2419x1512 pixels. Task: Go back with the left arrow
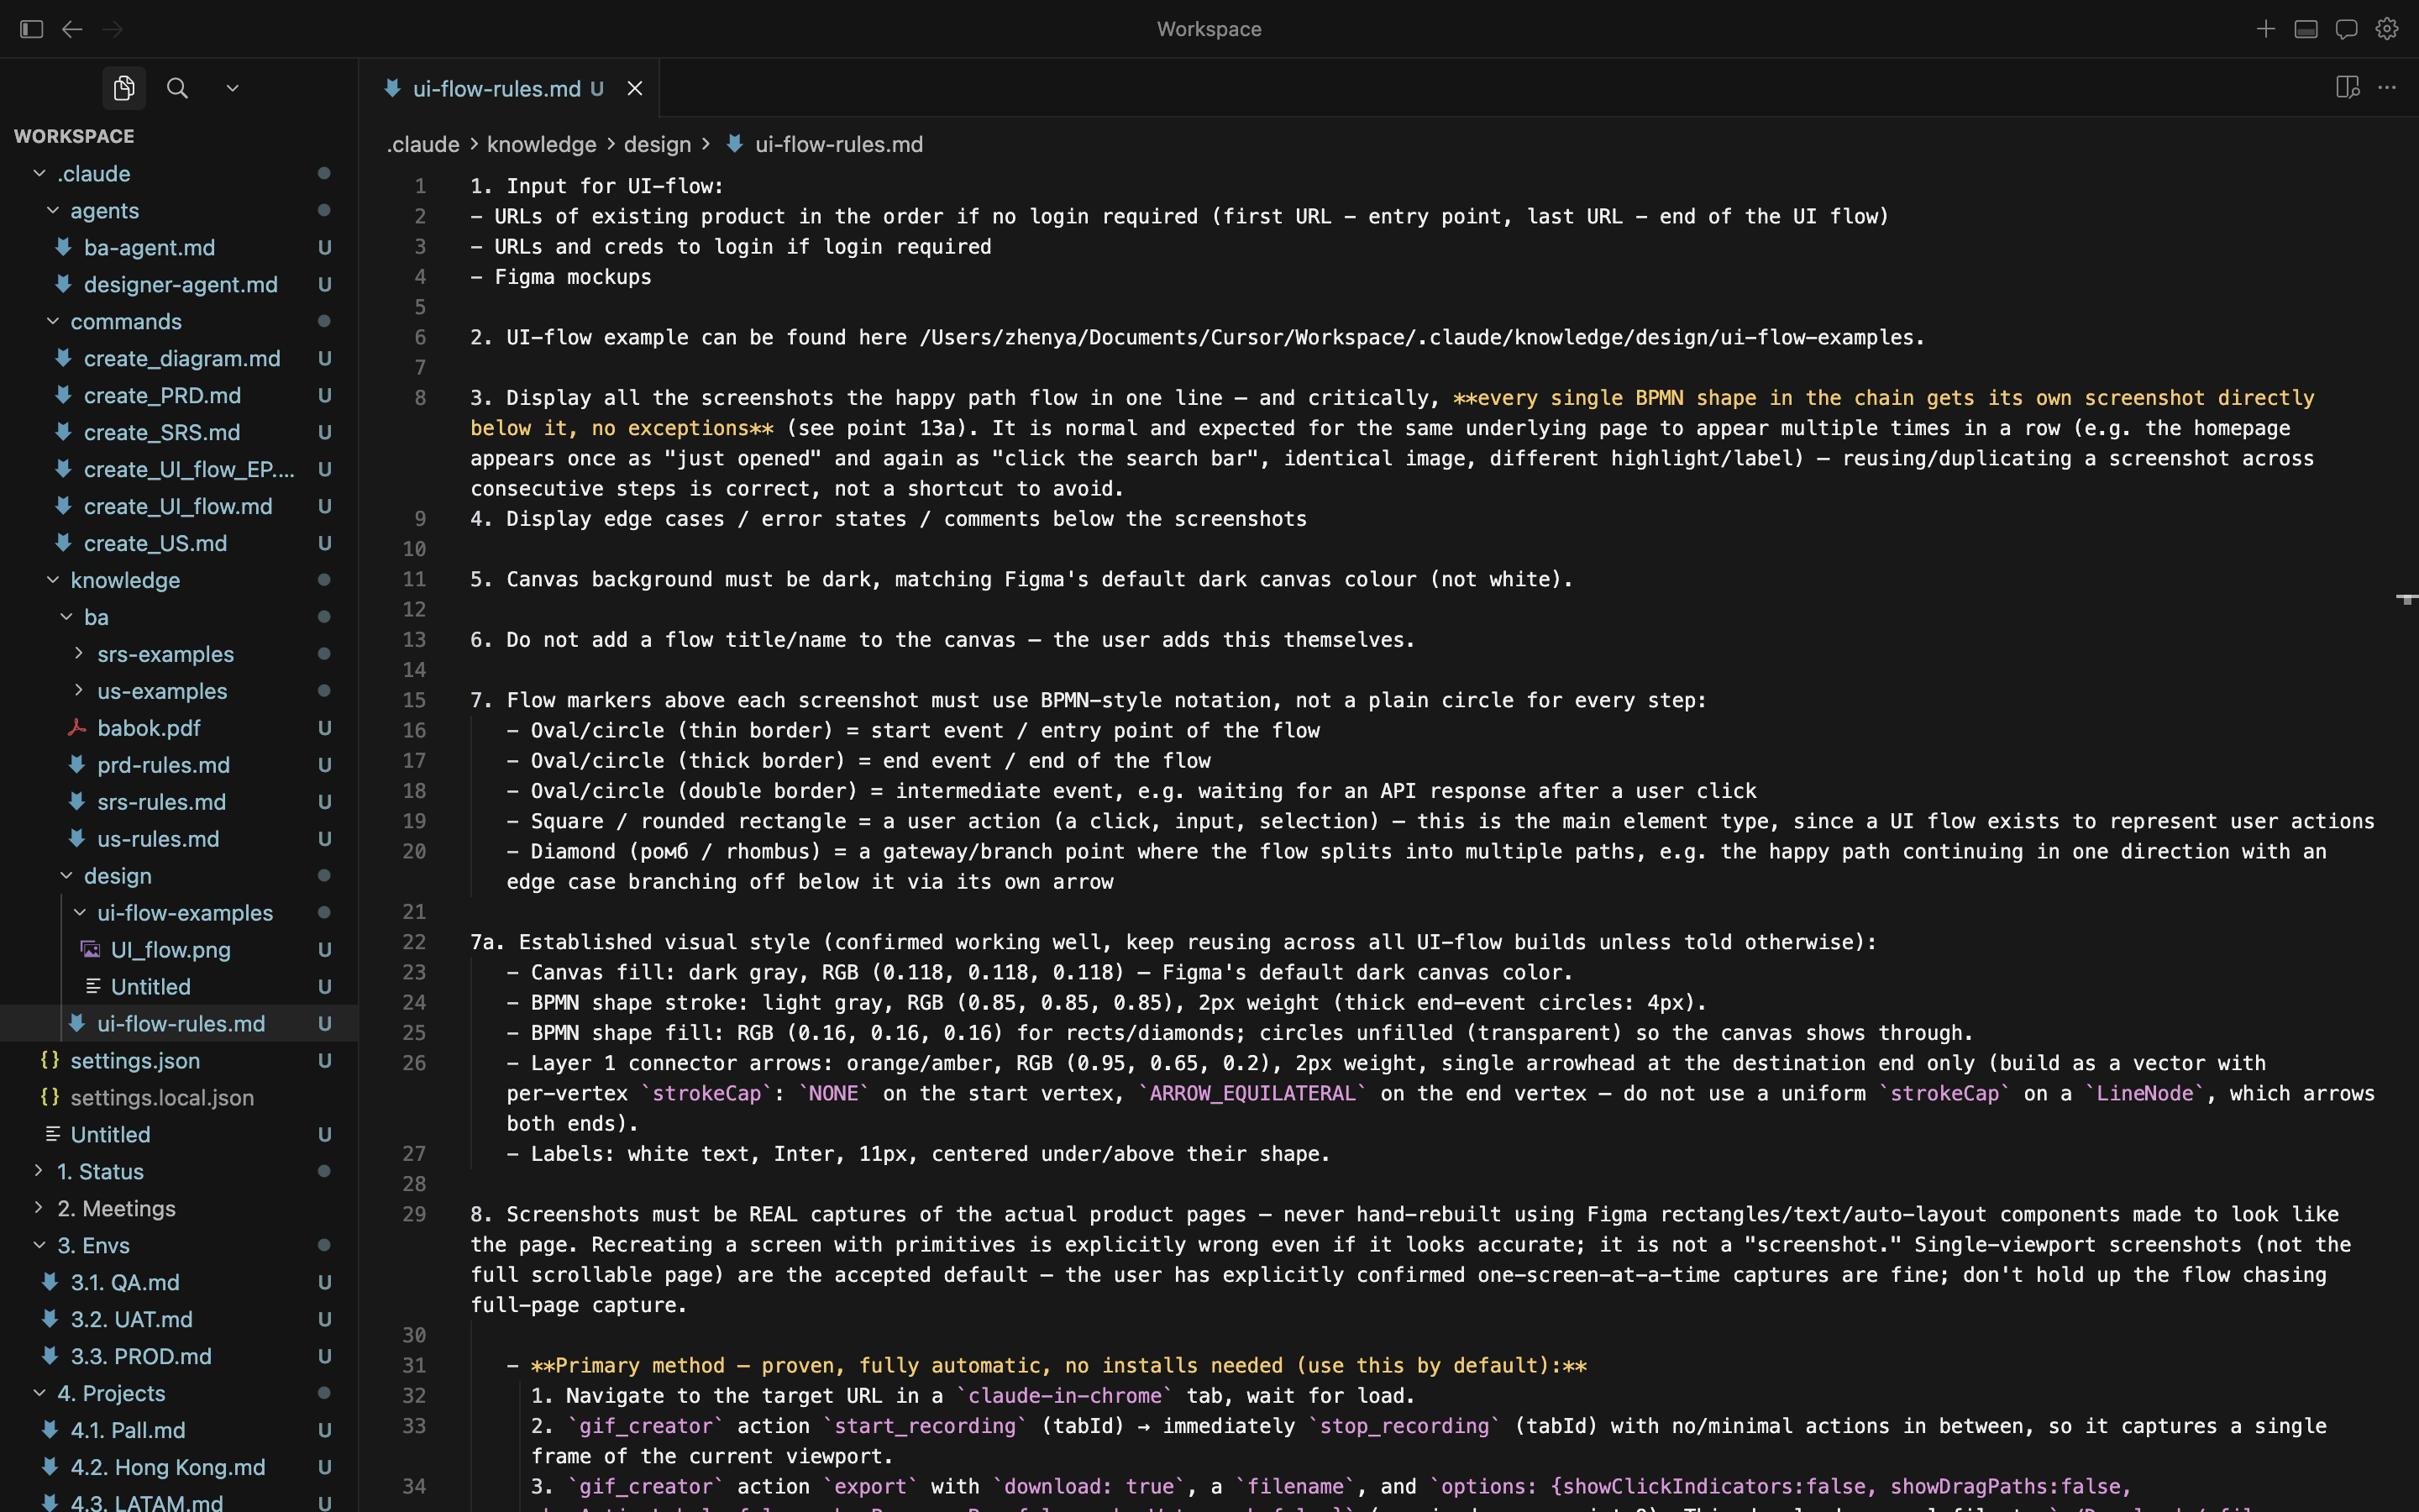[72, 29]
